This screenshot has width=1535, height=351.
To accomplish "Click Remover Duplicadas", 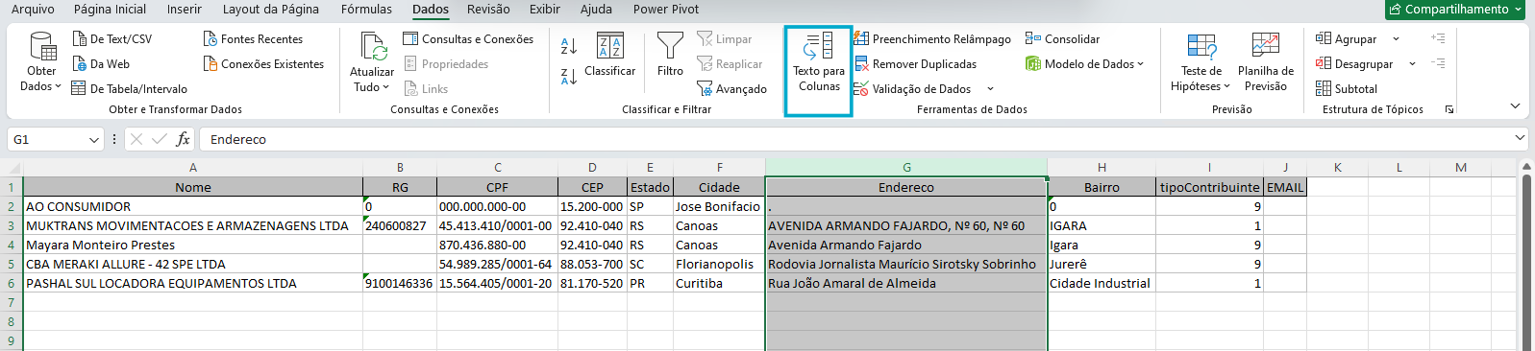I will pos(914,64).
